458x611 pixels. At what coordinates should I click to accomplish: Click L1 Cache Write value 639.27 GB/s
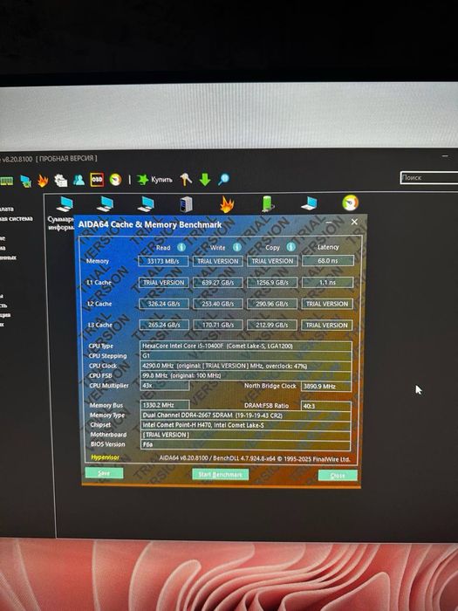pos(218,283)
